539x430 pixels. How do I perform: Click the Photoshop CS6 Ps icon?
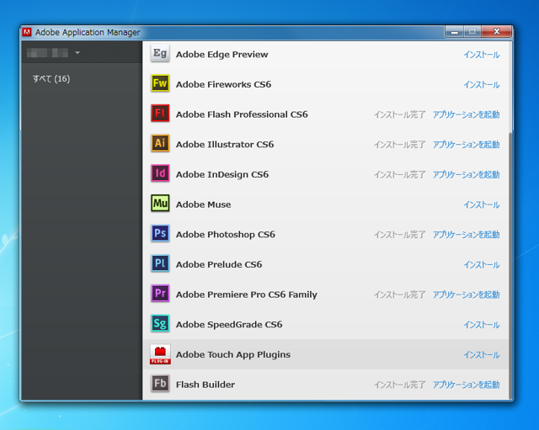tap(160, 233)
